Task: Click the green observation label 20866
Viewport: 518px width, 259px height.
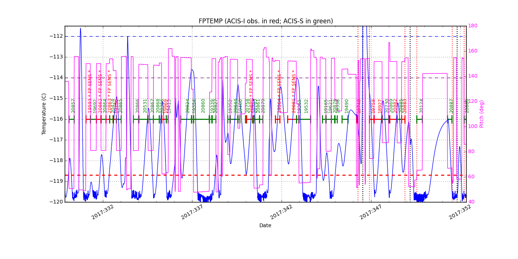Action: [138, 106]
